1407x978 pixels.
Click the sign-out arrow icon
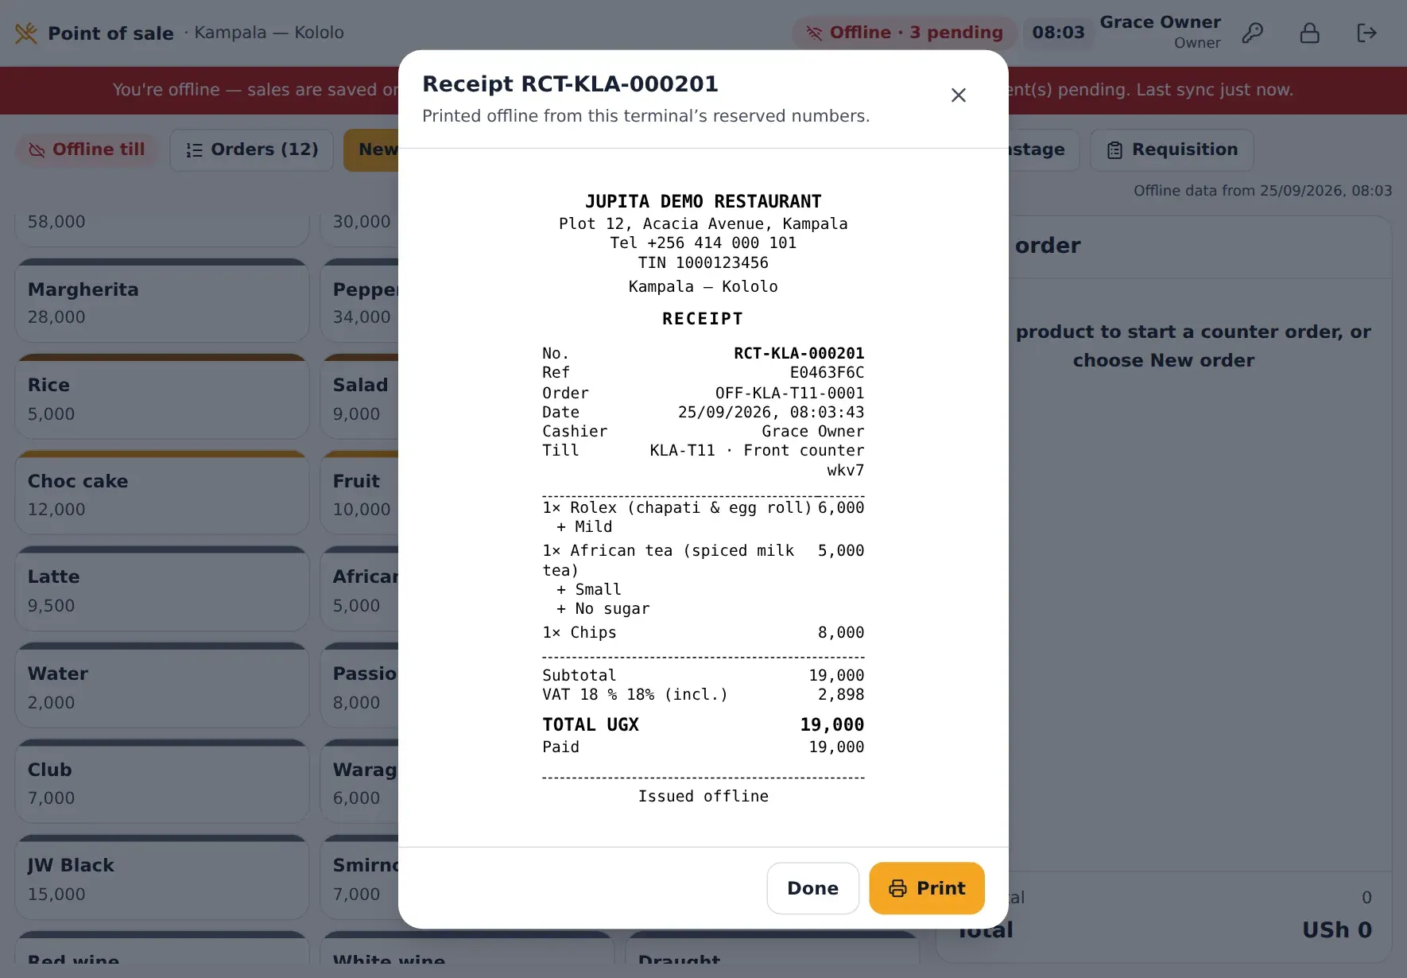click(x=1366, y=33)
